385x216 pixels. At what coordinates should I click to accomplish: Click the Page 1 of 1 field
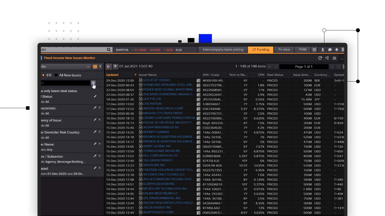click(x=304, y=67)
